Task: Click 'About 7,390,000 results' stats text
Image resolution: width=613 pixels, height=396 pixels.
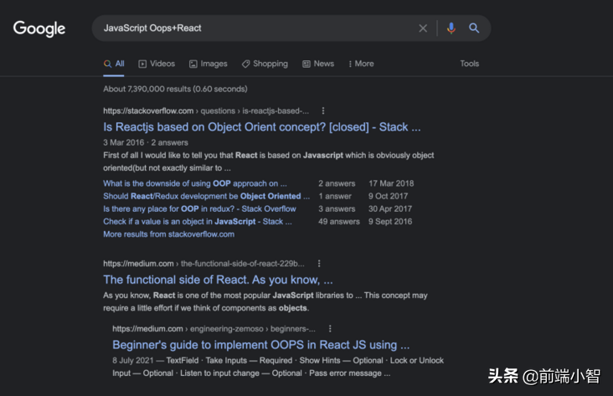Action: click(x=175, y=89)
